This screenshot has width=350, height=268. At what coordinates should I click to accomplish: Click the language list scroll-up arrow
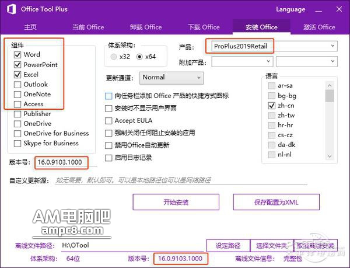tap(330, 85)
